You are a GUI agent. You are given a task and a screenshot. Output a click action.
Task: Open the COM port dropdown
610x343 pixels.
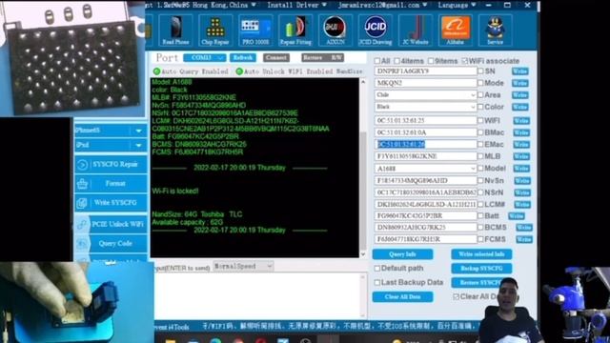204,57
